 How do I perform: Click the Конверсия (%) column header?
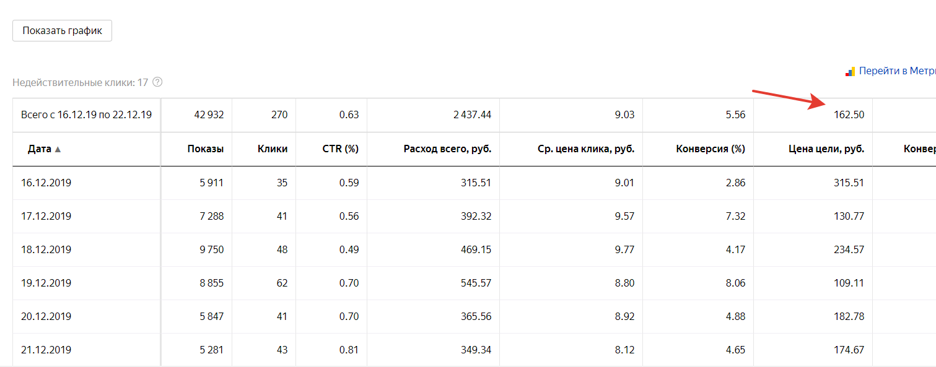[x=710, y=149]
